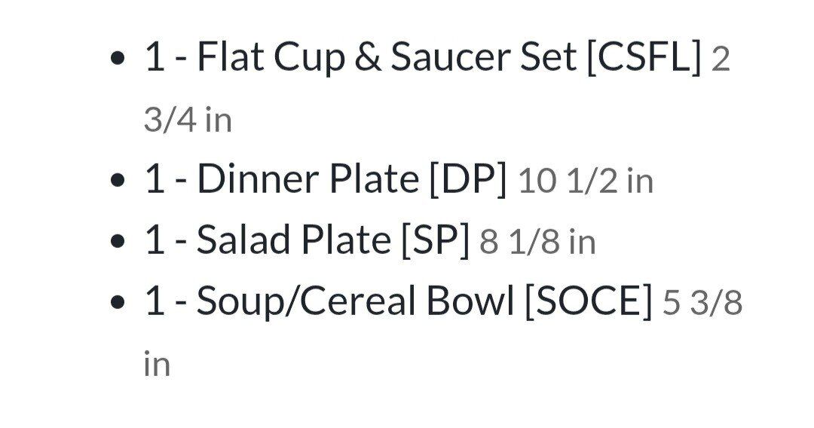This screenshot has height=428, width=814.
Task: Select the Soup/Cereal Bowl item name
Action: (354, 302)
